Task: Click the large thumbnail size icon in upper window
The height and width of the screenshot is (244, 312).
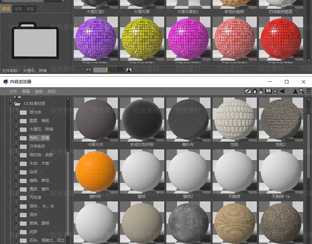Action: coord(129,70)
